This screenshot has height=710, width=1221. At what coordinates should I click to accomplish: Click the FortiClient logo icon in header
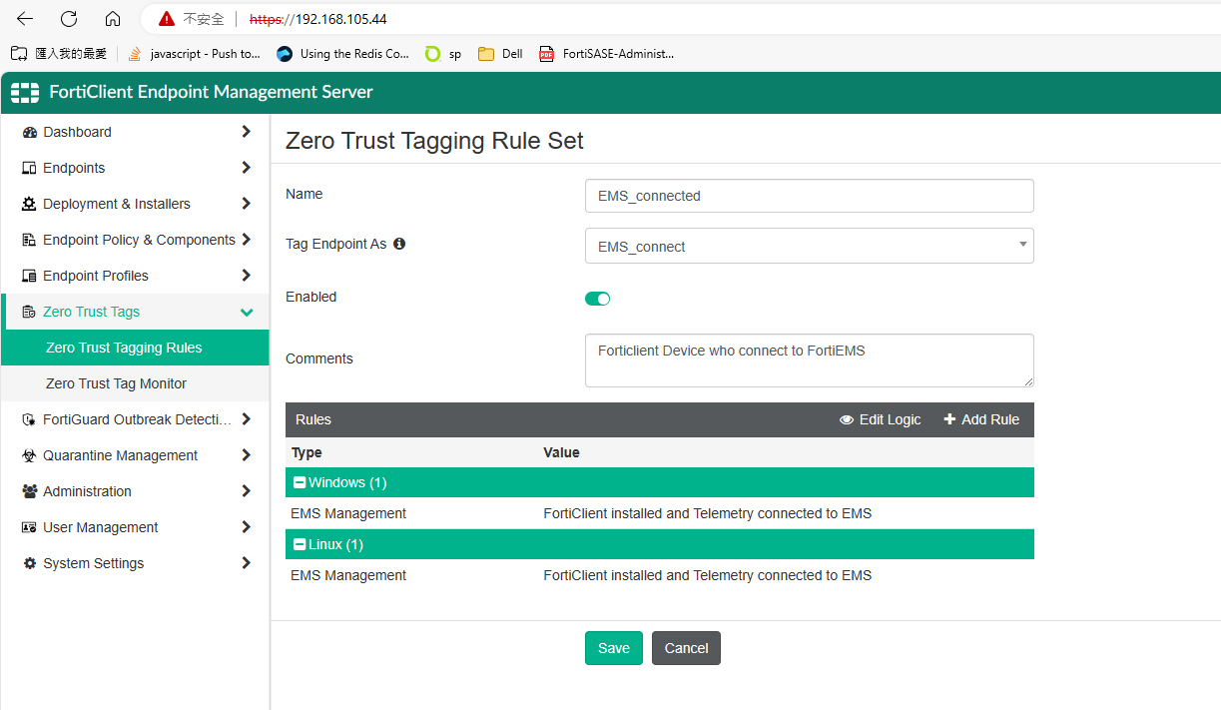pyautogui.click(x=25, y=93)
